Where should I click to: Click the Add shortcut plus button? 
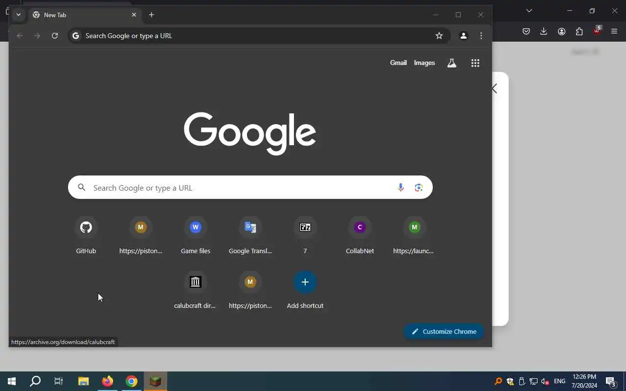[305, 282]
